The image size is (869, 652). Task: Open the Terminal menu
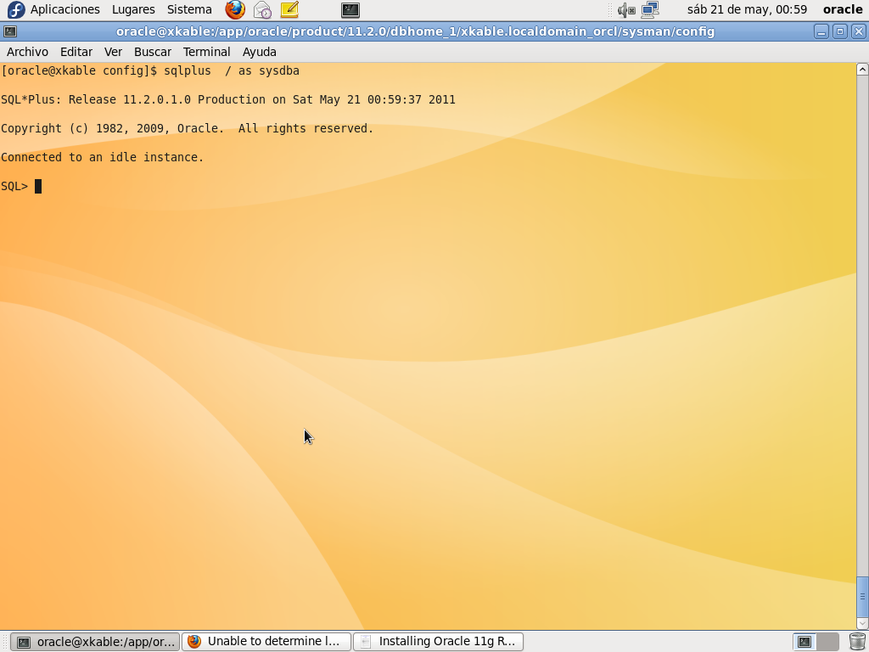[207, 52]
